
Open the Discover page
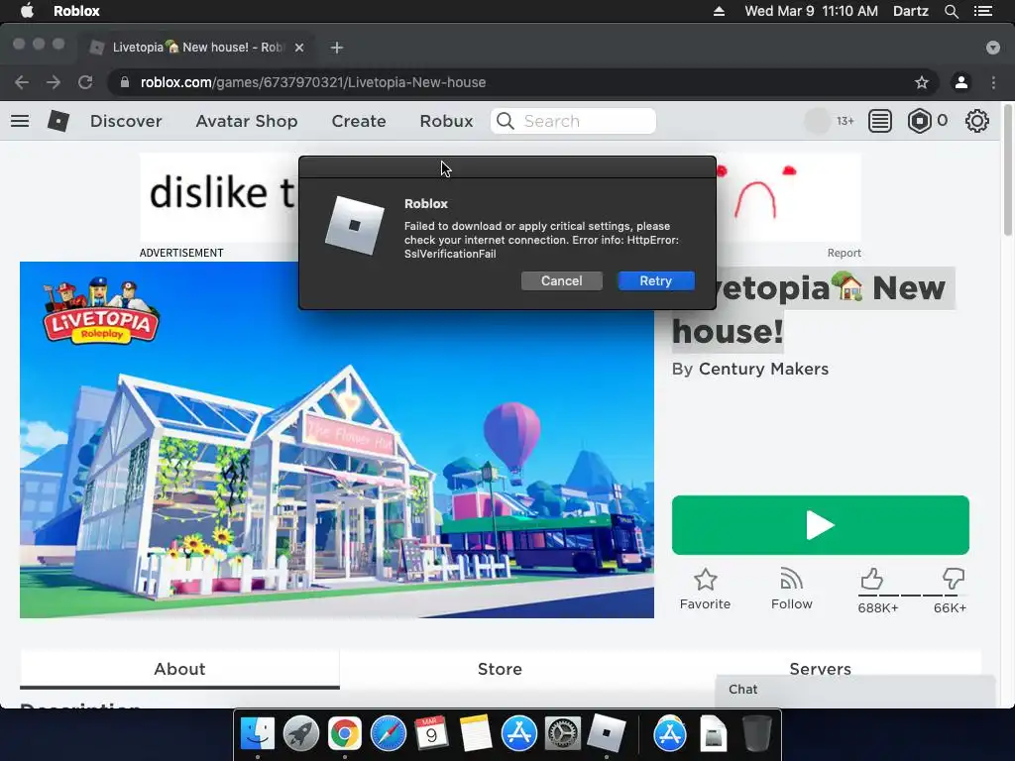pos(126,121)
